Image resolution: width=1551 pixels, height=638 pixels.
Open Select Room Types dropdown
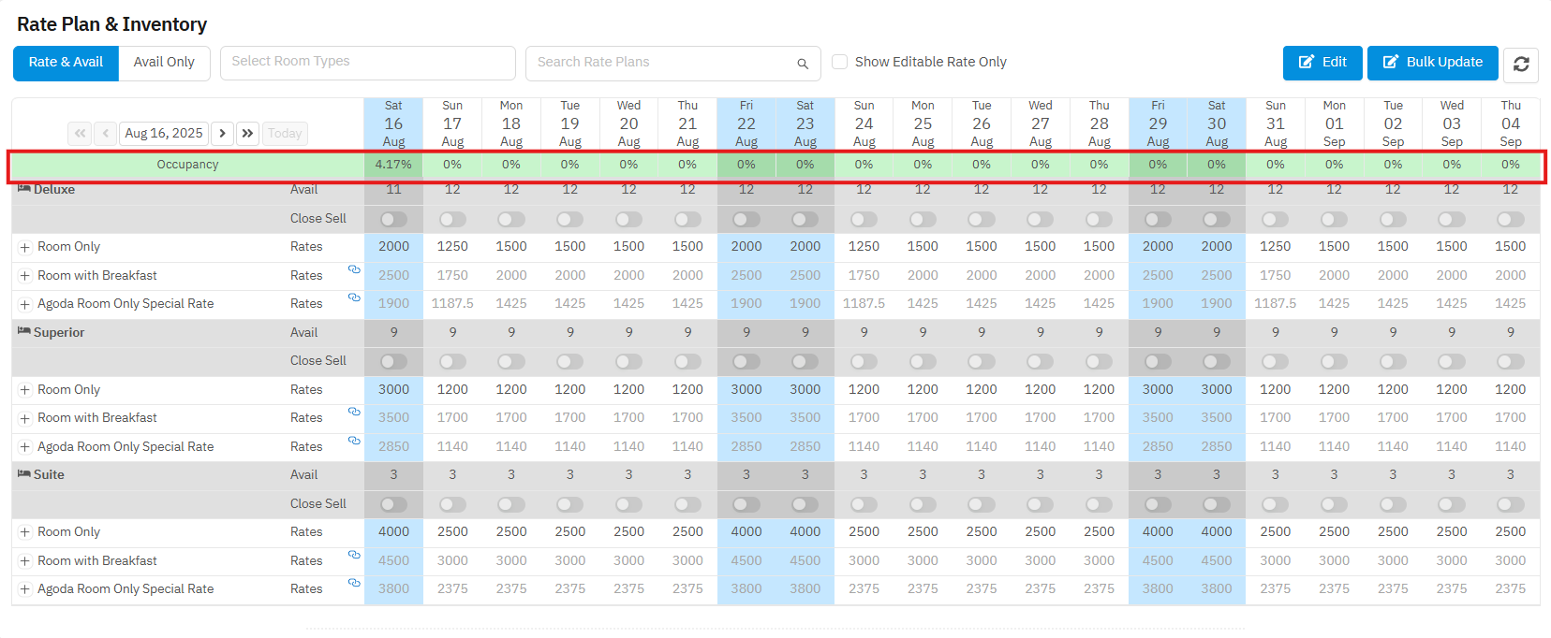367,63
